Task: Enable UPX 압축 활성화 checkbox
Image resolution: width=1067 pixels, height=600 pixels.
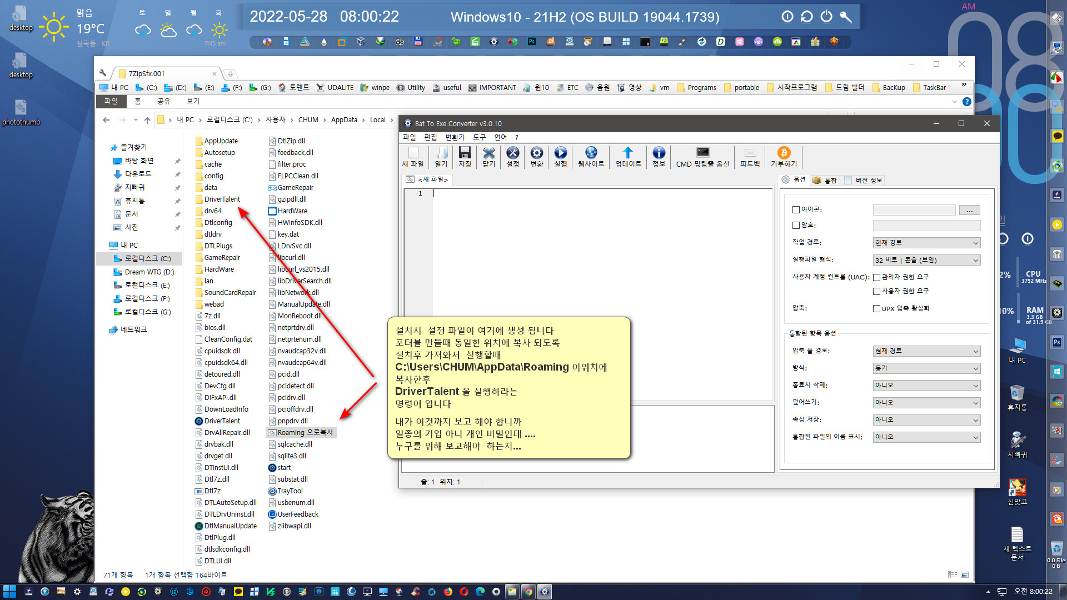Action: (x=876, y=308)
